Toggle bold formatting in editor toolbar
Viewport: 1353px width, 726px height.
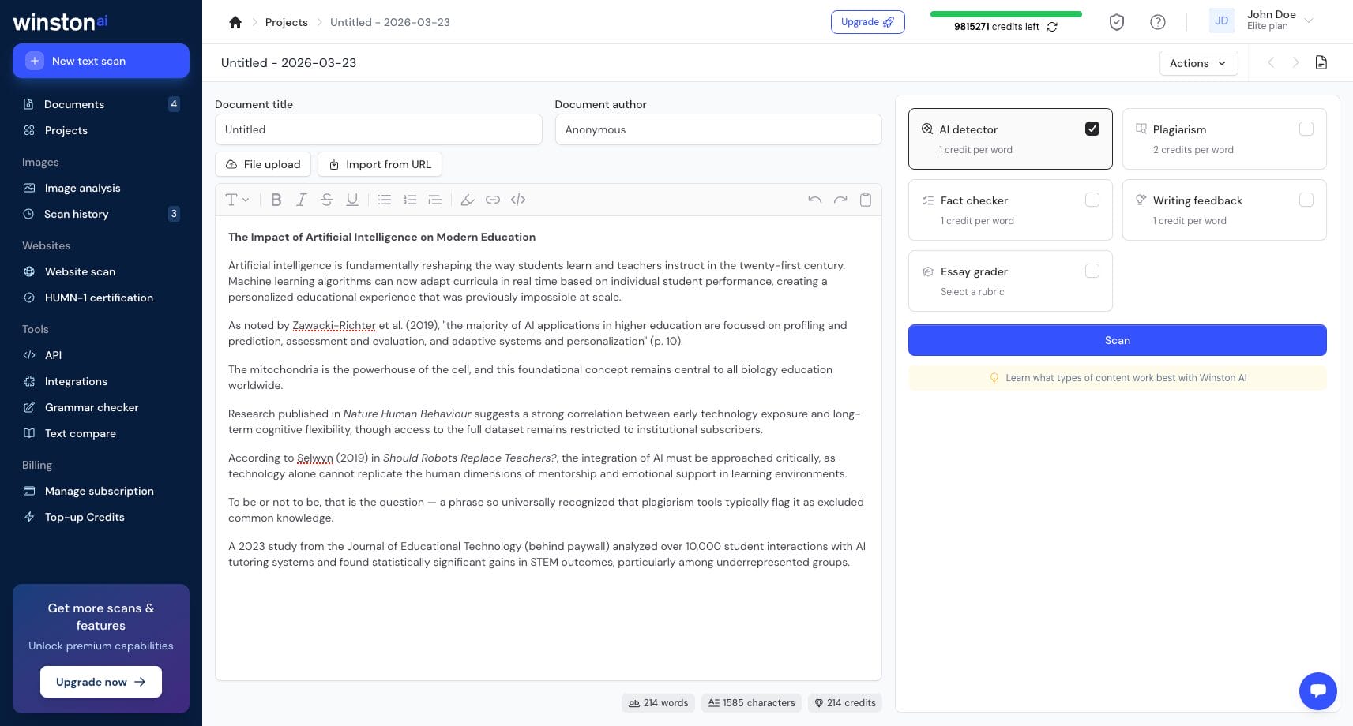click(276, 200)
